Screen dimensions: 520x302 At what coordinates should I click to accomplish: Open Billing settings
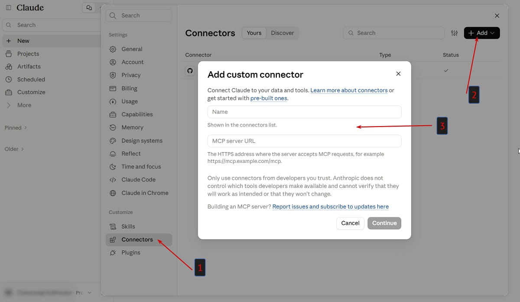139,88
